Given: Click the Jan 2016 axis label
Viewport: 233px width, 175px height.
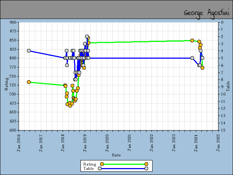Looking at the screenshot, I should (19, 143).
